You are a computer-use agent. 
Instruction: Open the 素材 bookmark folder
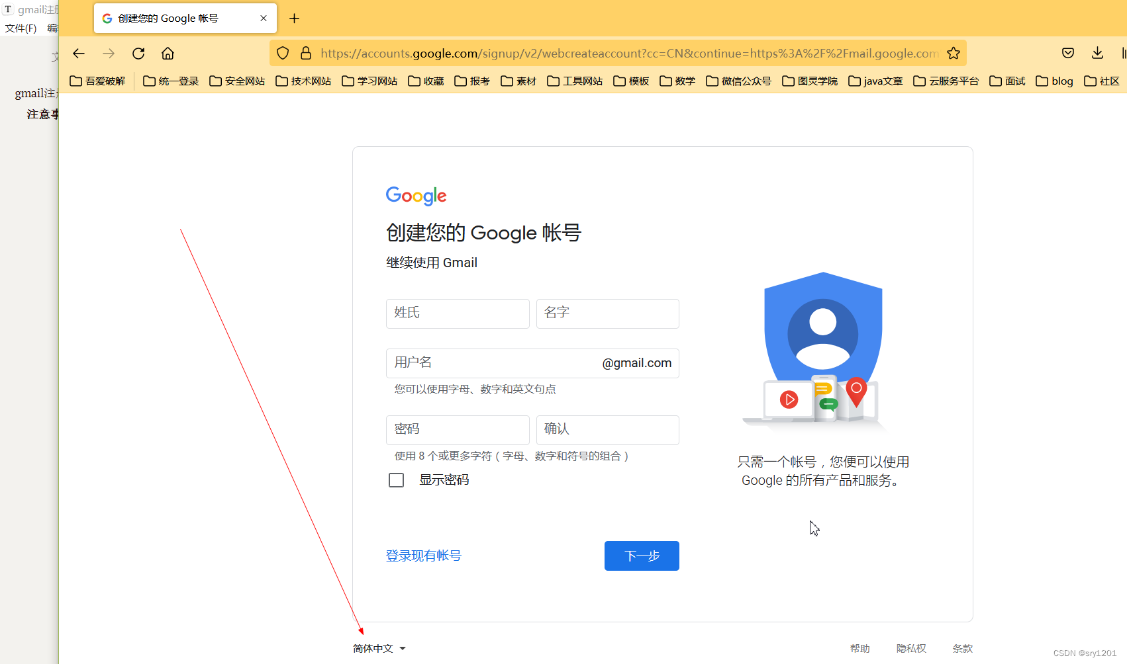point(518,81)
